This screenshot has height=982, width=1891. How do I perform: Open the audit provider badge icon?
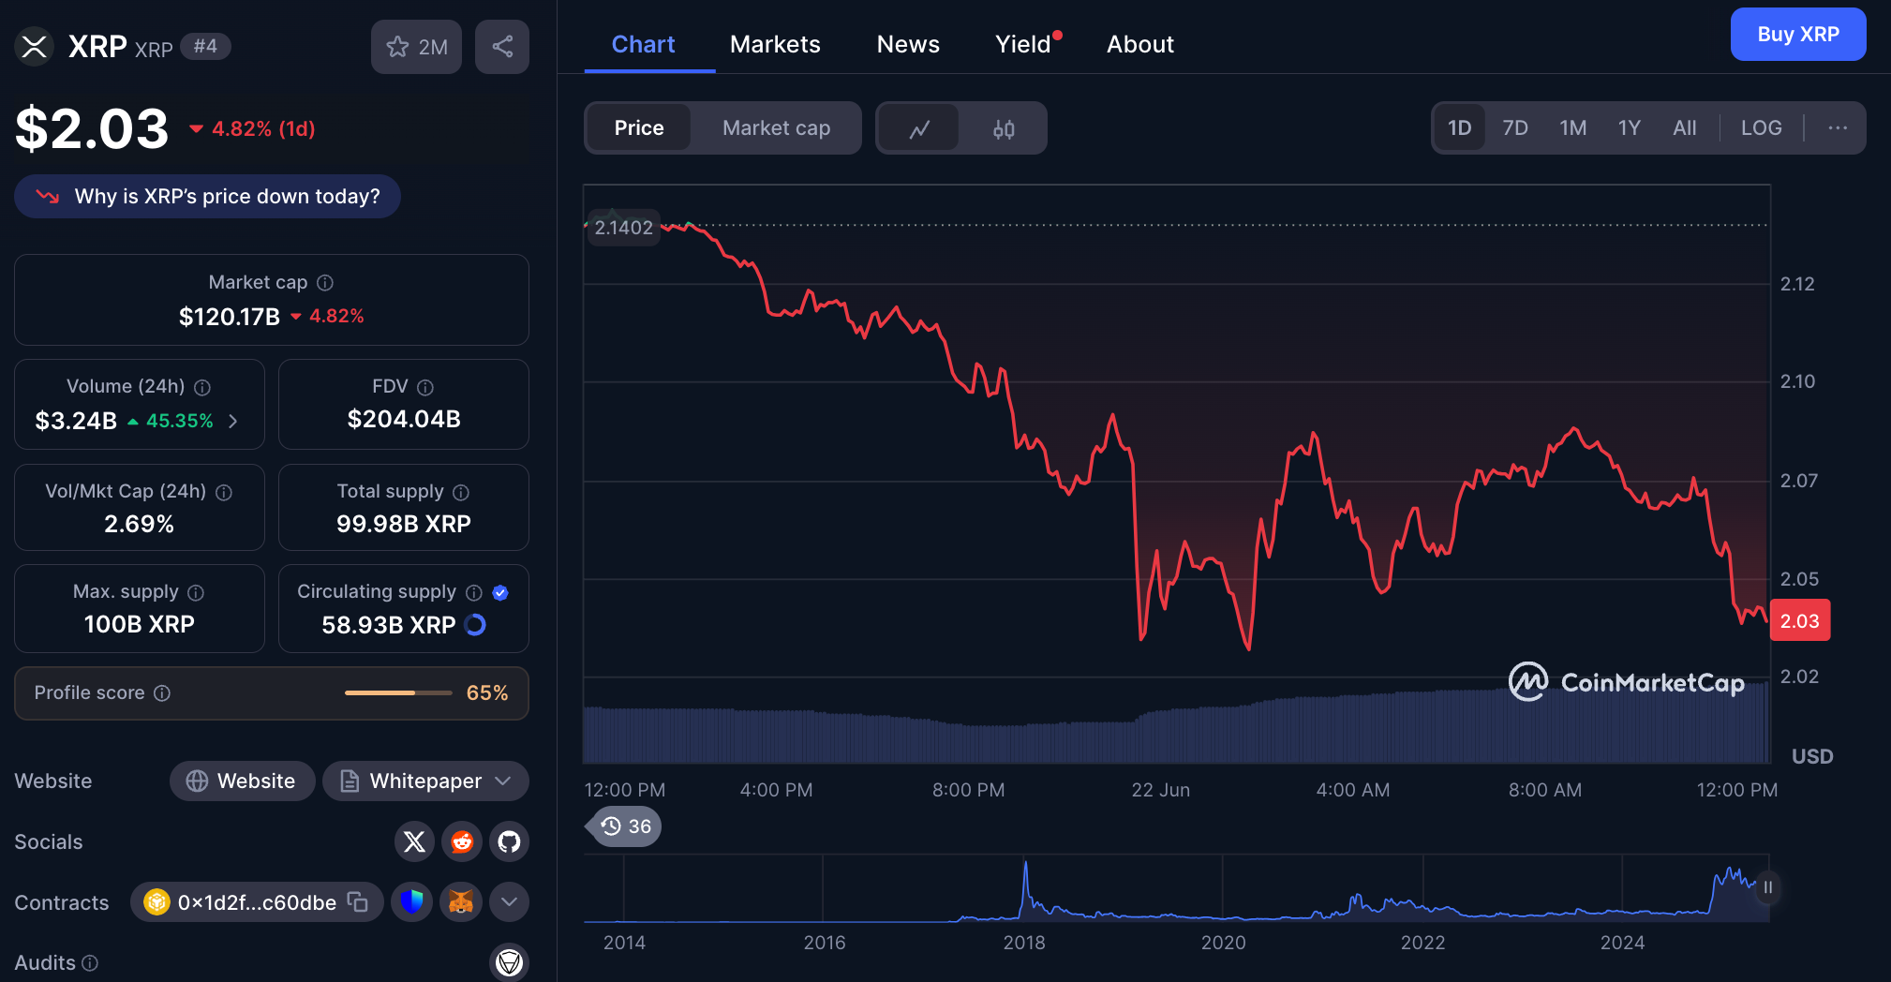[509, 962]
